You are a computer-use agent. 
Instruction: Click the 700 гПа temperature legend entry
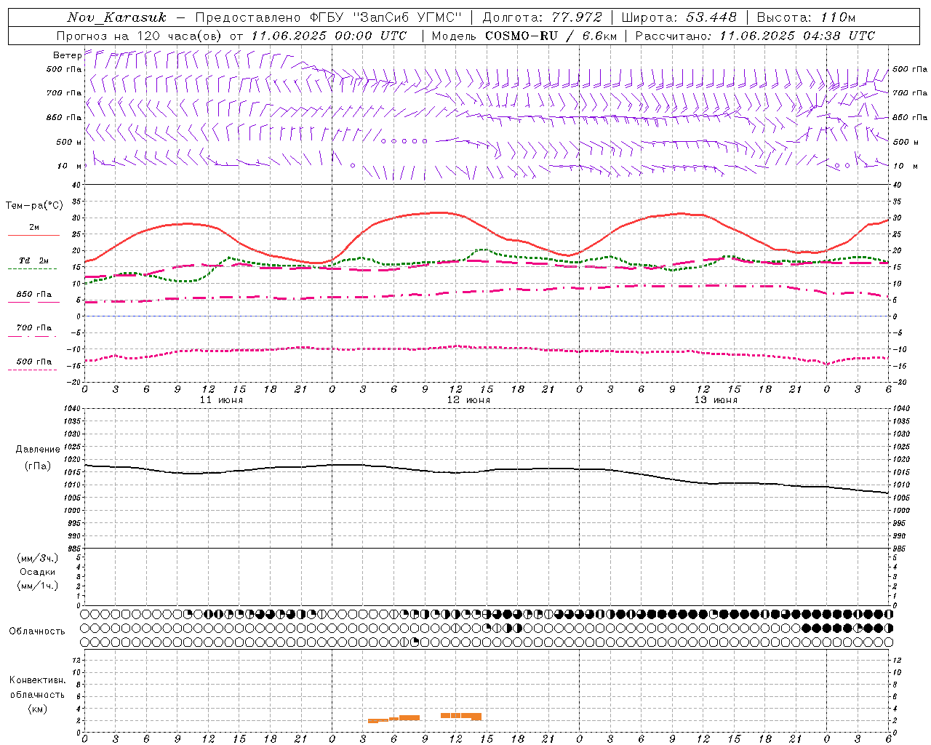(x=34, y=327)
